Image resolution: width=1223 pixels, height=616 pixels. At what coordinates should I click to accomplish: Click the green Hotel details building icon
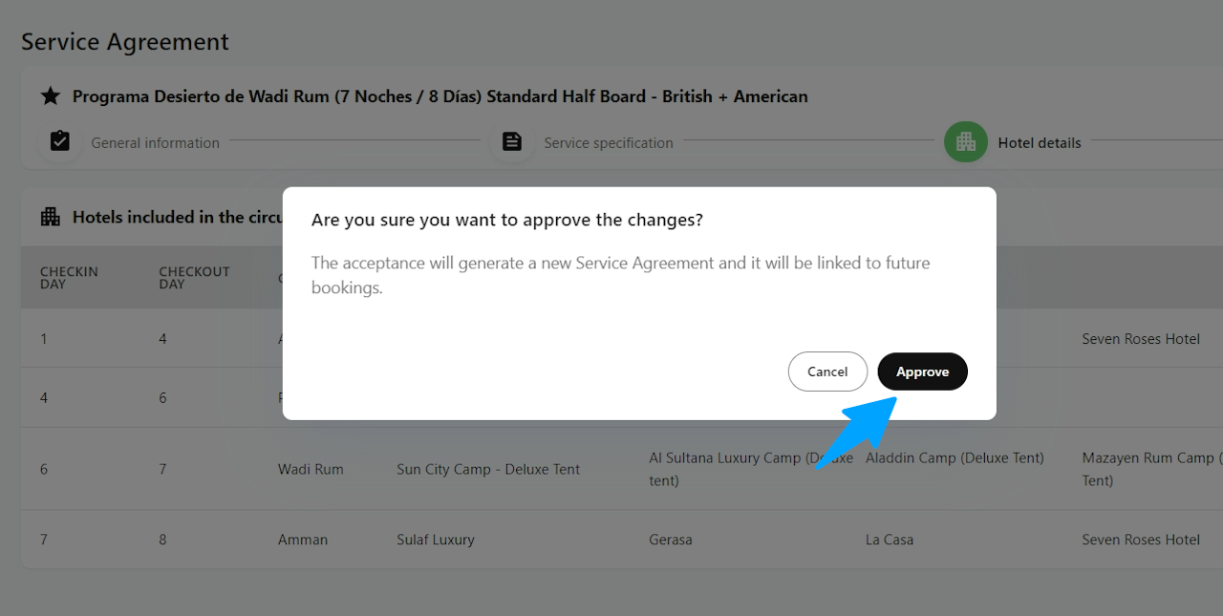point(965,142)
